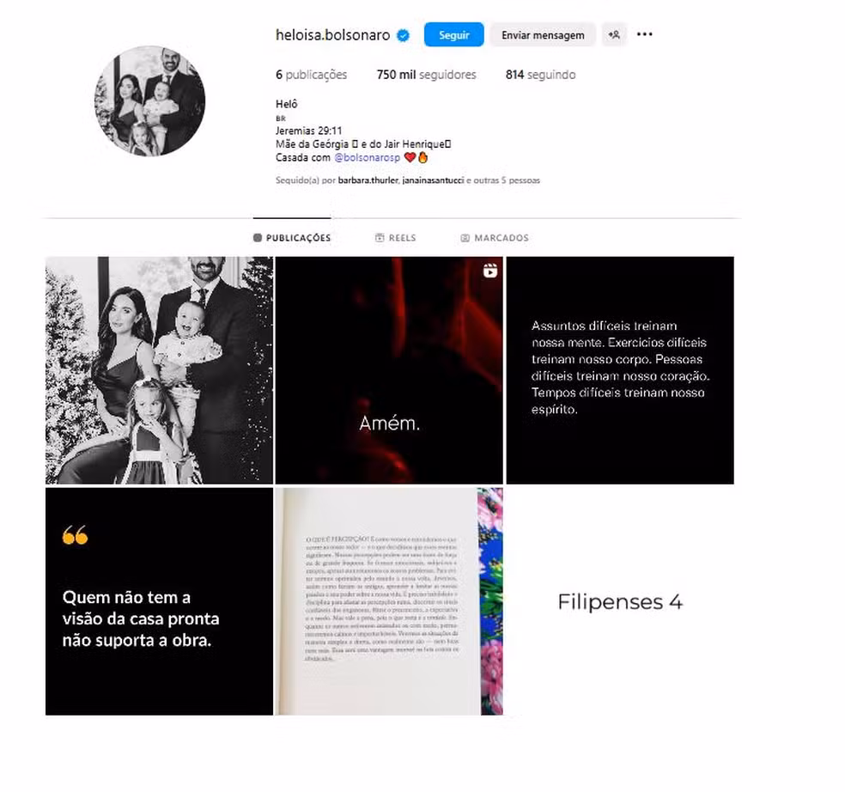Switch to the Marcados tab
The height and width of the screenshot is (792, 845).
[x=495, y=238]
